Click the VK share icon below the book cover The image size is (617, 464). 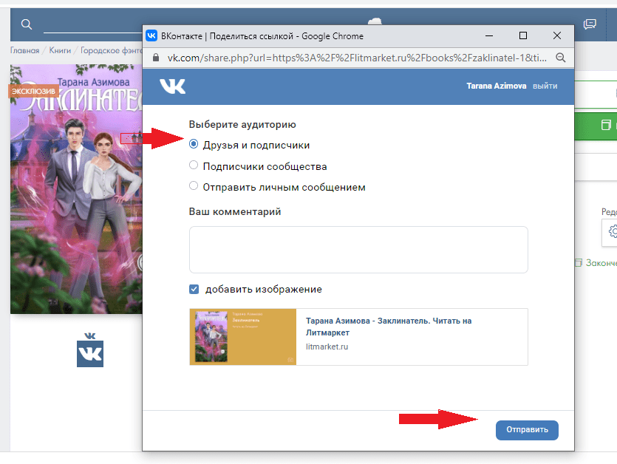pyautogui.click(x=90, y=350)
